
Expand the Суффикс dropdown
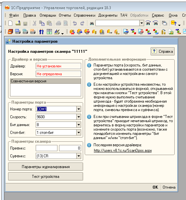point(79,156)
